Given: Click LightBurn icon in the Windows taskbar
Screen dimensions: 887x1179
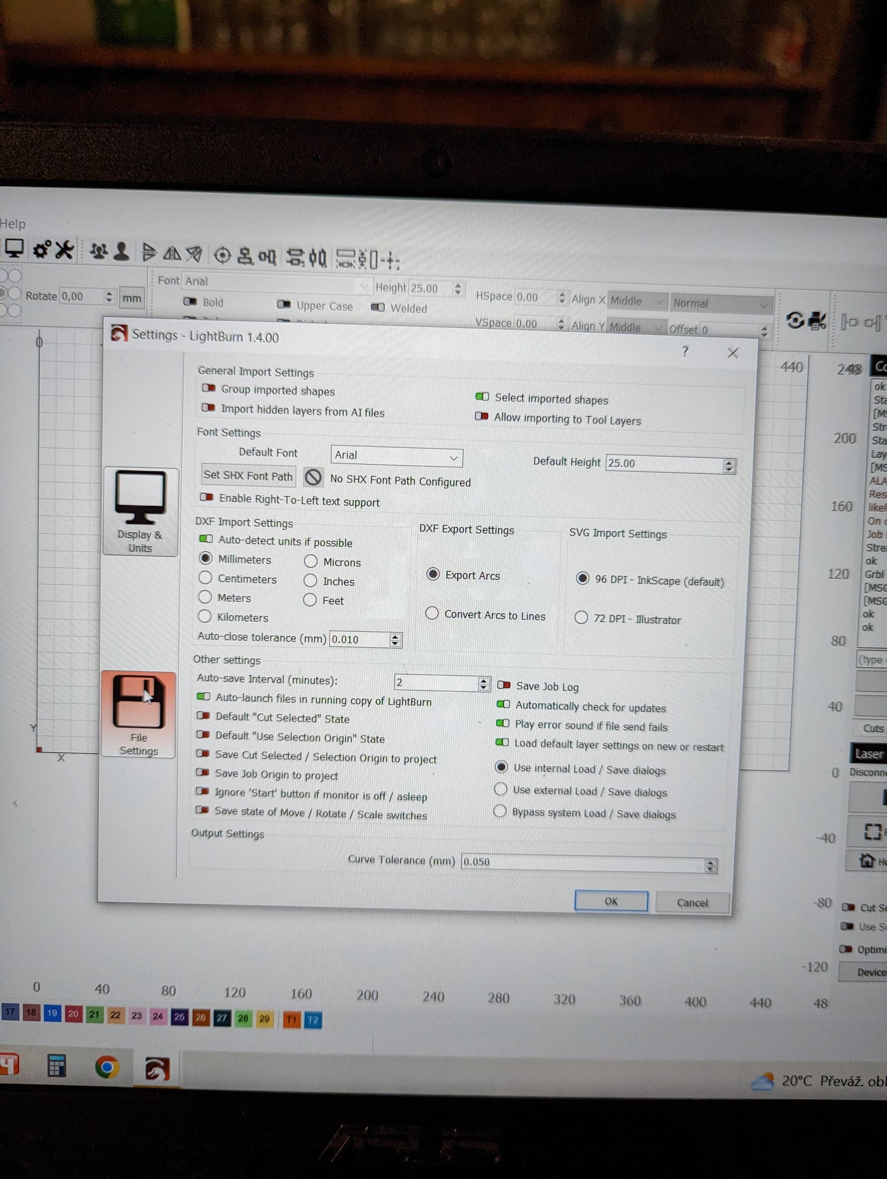Looking at the screenshot, I should tap(157, 1068).
